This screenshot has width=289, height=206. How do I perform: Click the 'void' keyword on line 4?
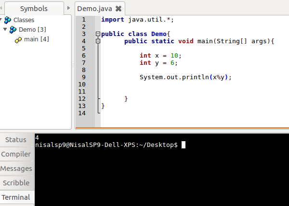click(185, 41)
